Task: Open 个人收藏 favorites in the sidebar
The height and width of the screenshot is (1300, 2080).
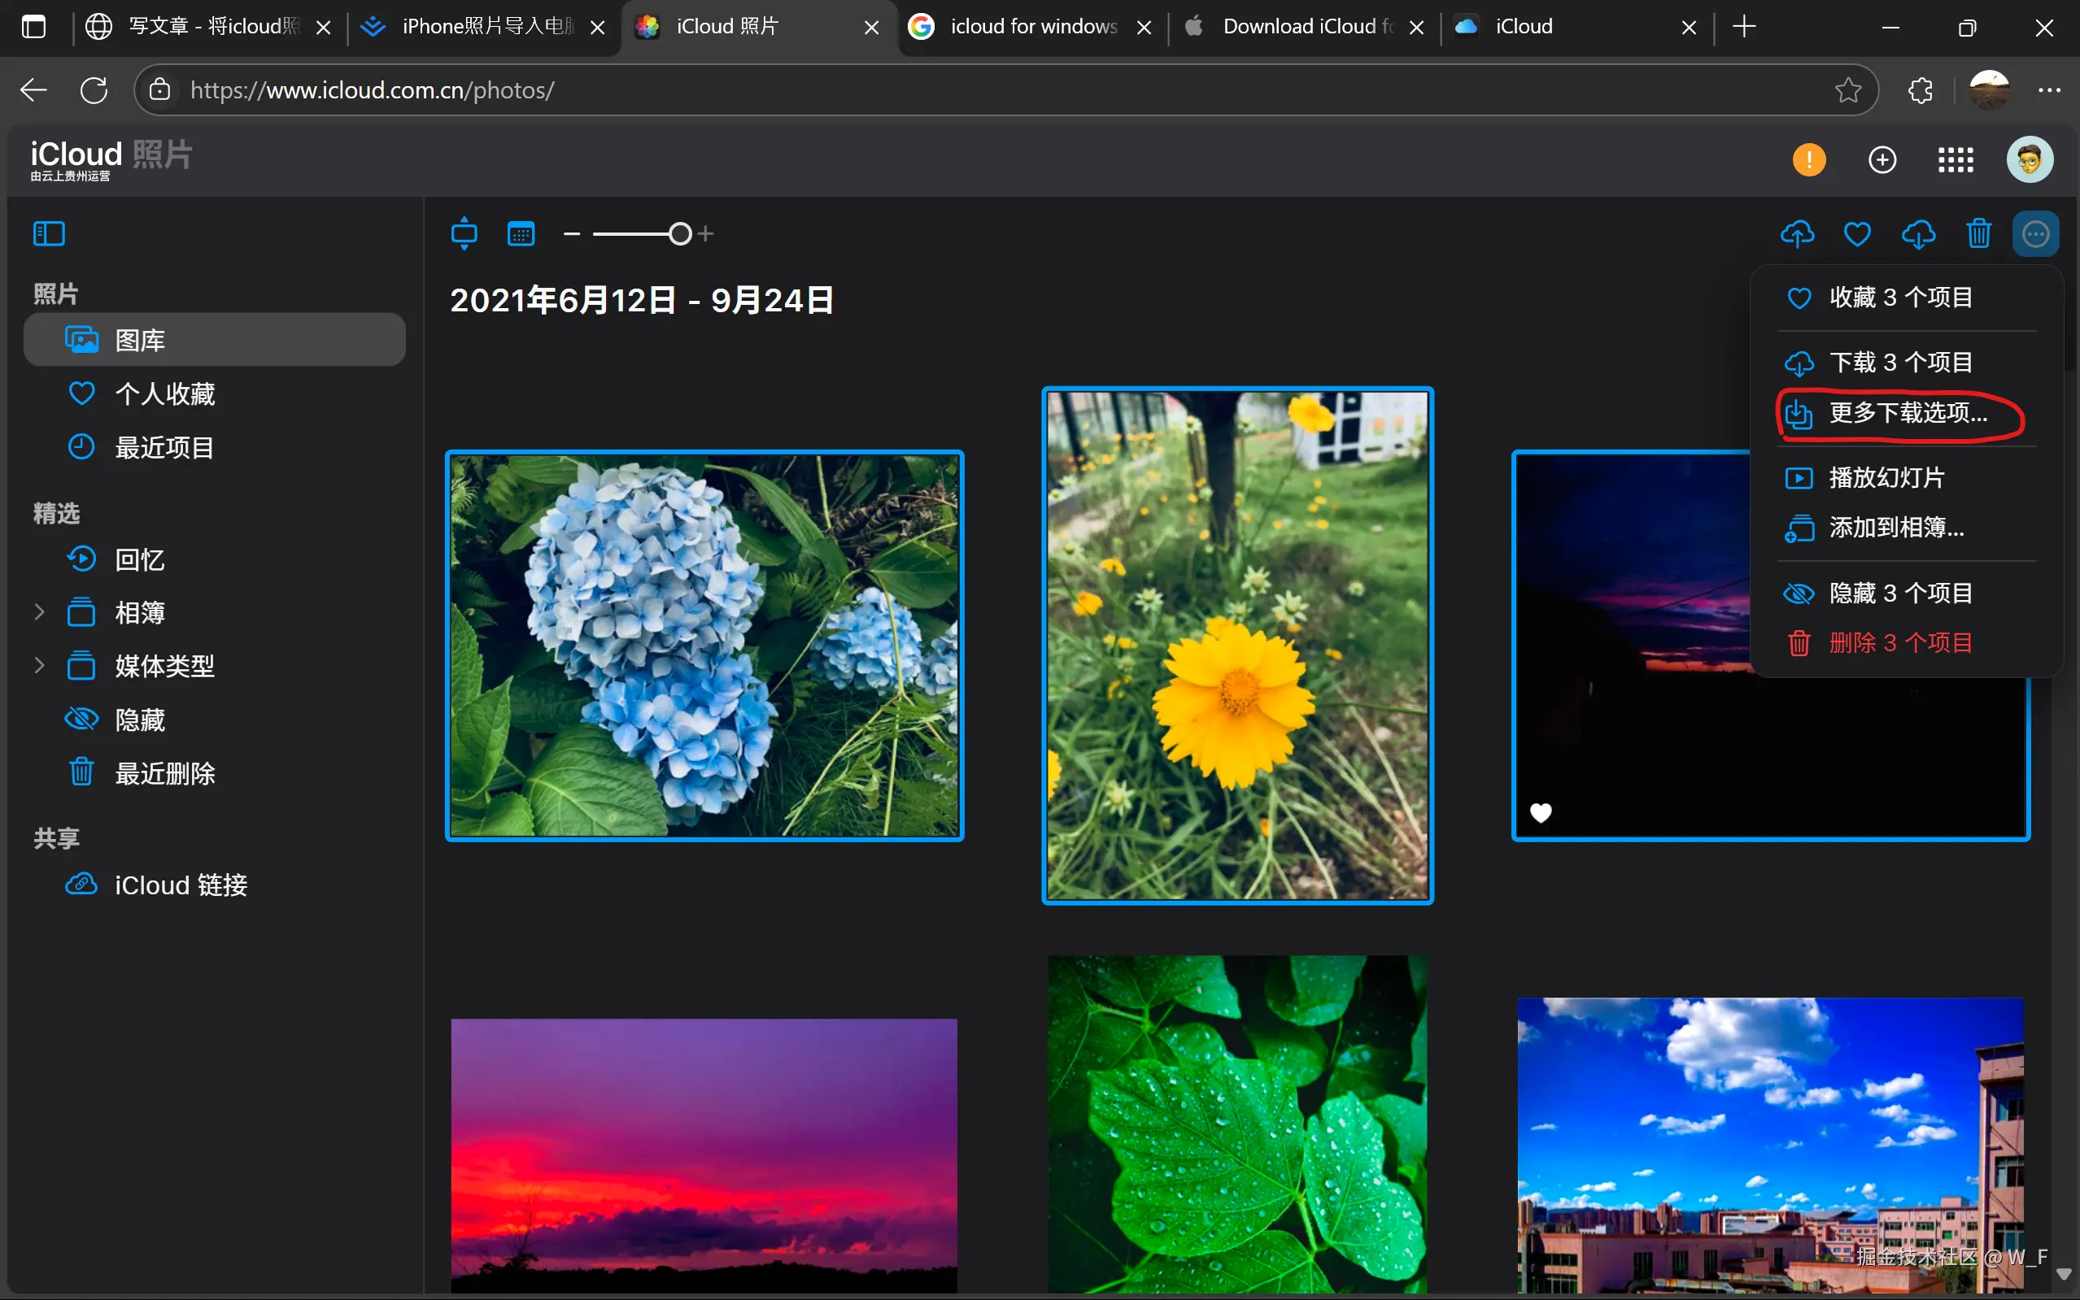Action: [x=164, y=394]
